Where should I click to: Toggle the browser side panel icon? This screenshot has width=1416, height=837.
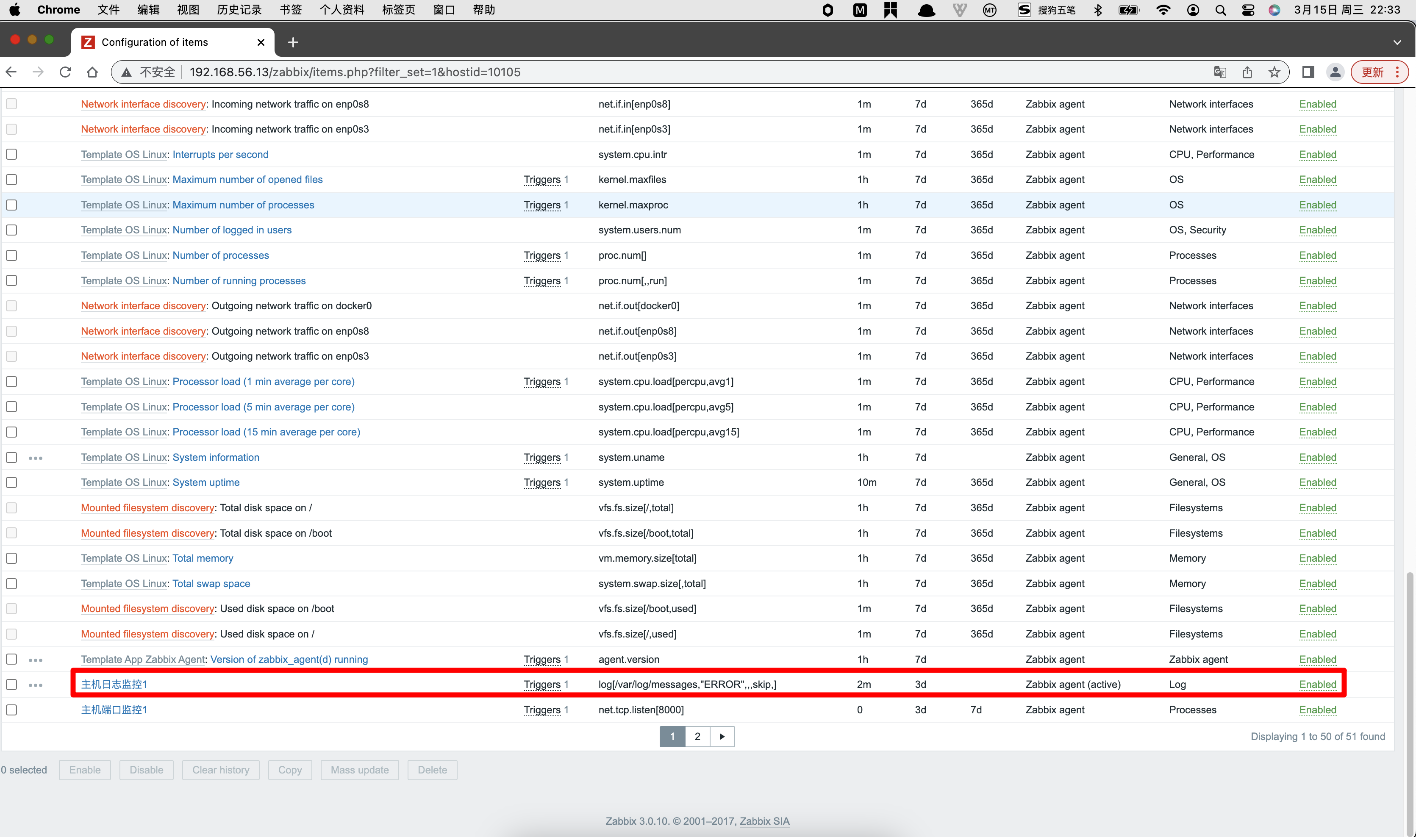(1308, 72)
